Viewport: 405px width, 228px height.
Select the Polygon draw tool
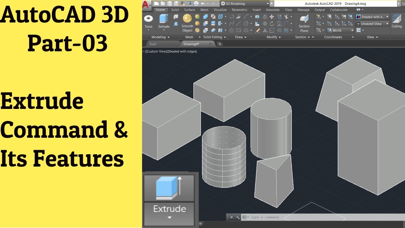coord(232,30)
